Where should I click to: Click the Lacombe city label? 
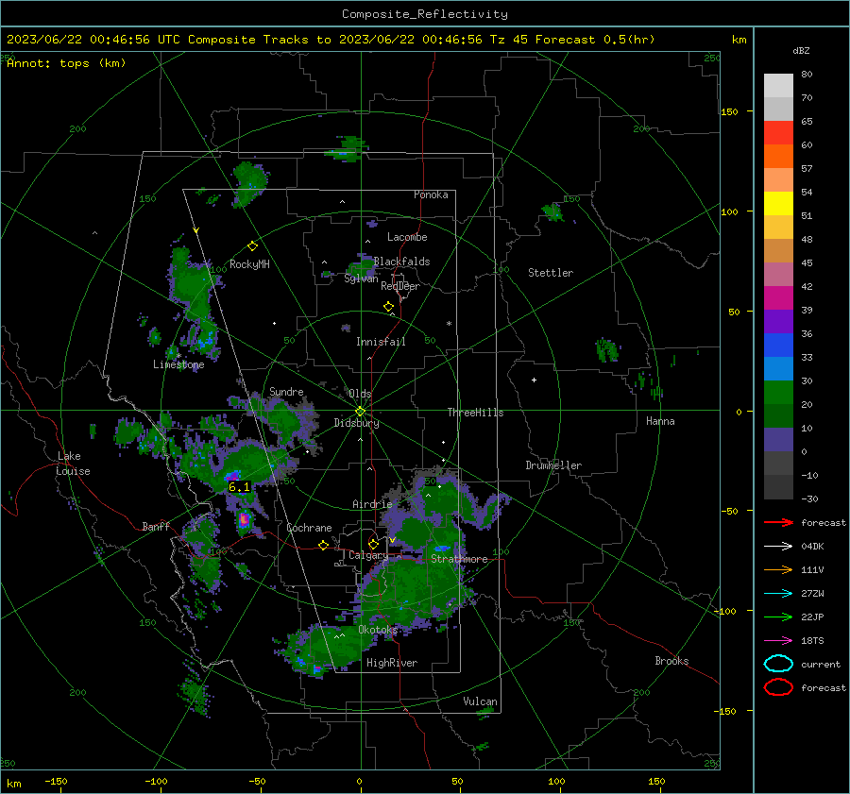tap(407, 237)
